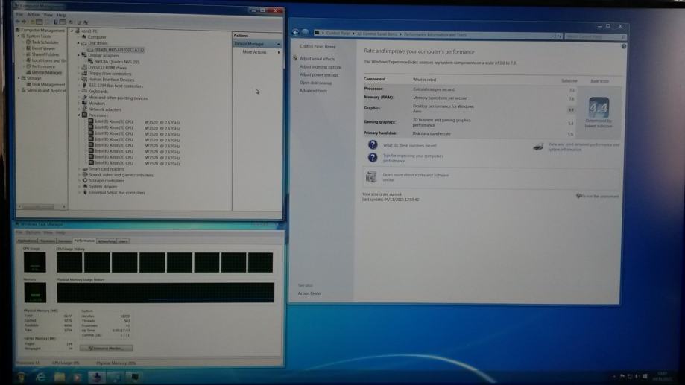
Task: Click Back arrow in Computer Management toolbar
Action: coord(18,22)
